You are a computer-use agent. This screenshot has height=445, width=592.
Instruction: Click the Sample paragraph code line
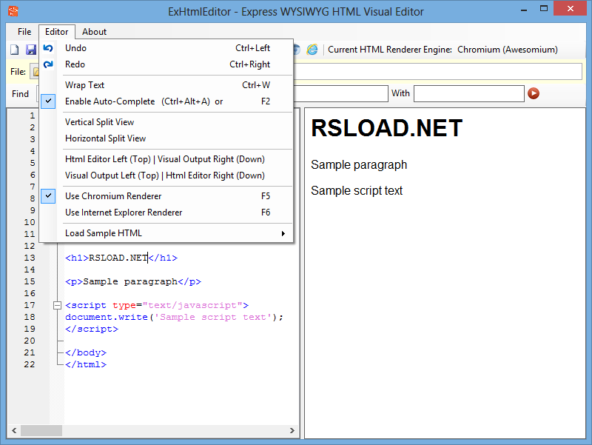[x=133, y=281]
